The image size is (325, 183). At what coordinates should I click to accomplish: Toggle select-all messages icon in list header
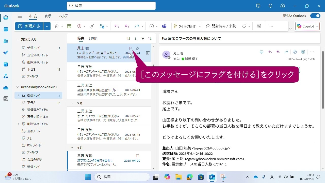128,38
